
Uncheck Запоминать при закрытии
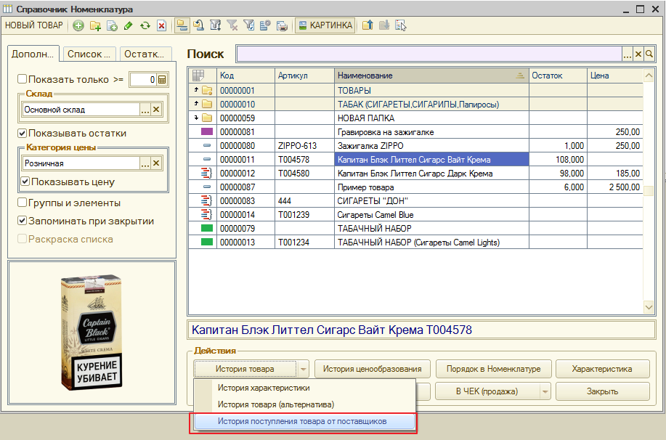[x=22, y=221]
